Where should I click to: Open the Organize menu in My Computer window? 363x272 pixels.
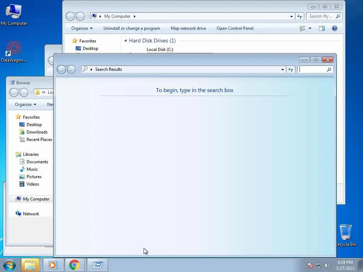point(82,28)
